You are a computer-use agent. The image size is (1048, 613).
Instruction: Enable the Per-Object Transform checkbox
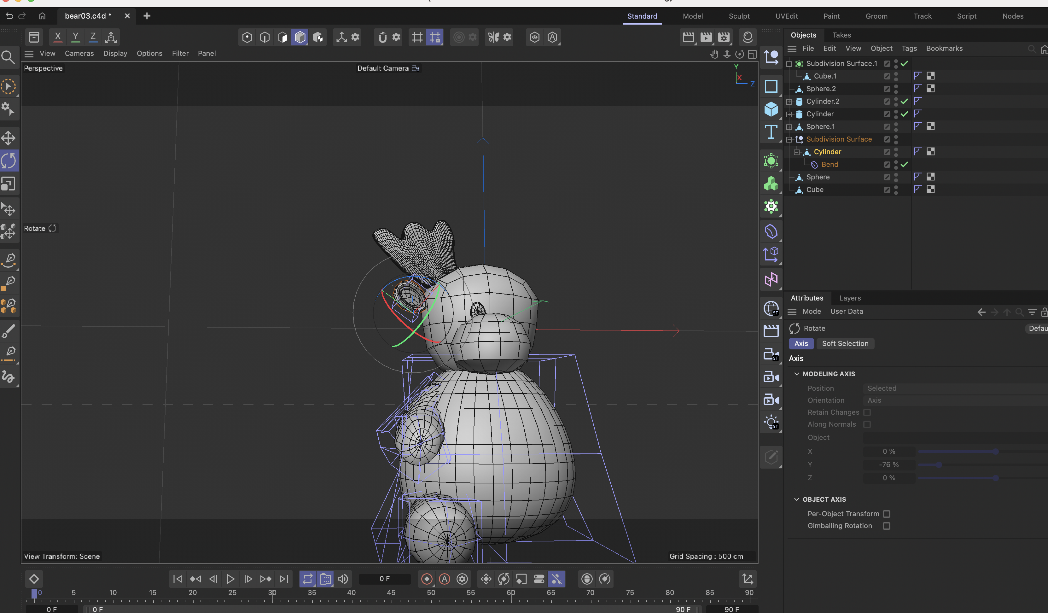point(886,514)
